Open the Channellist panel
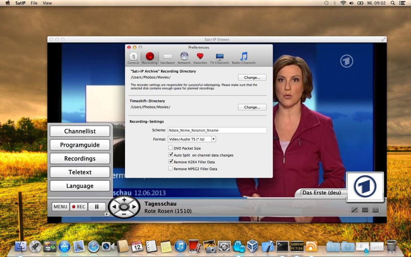The image size is (411, 257). (x=80, y=131)
